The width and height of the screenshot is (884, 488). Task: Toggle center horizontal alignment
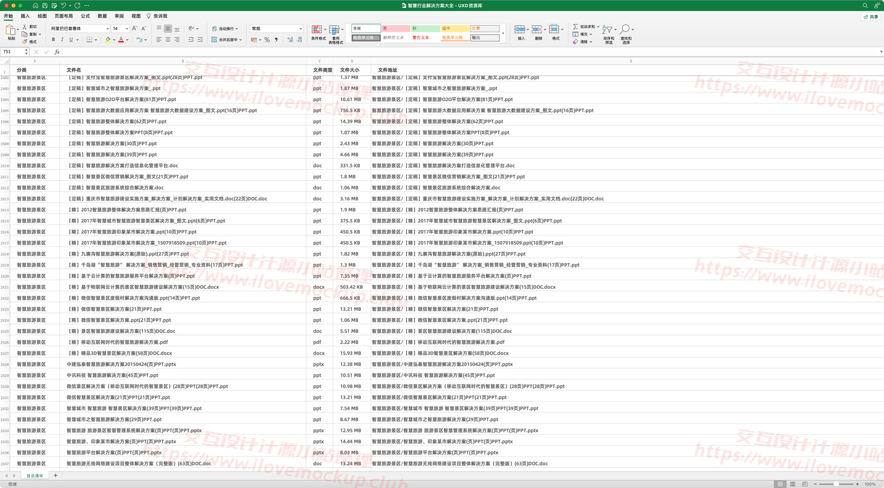click(168, 40)
